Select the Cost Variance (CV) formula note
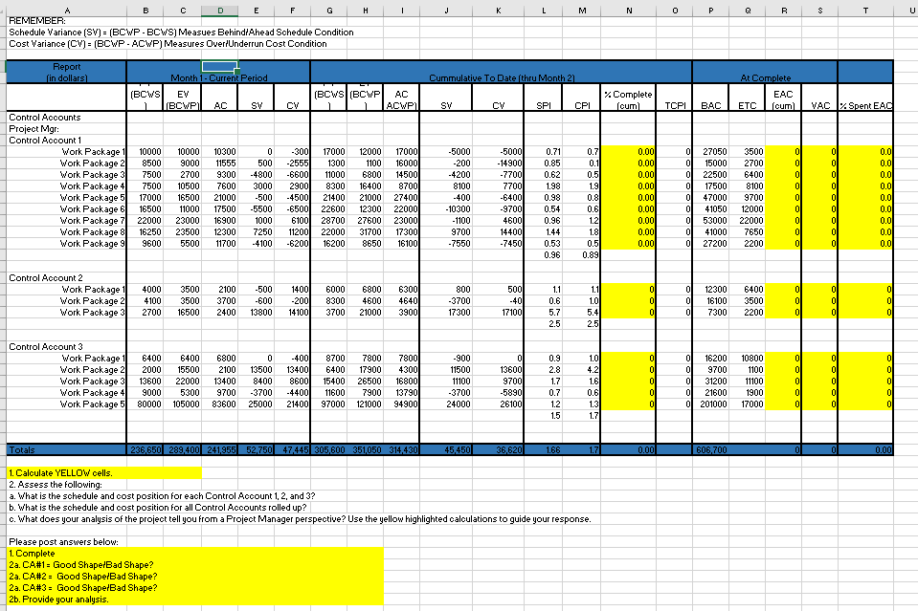Screen dimensions: 918x611 click(168, 44)
